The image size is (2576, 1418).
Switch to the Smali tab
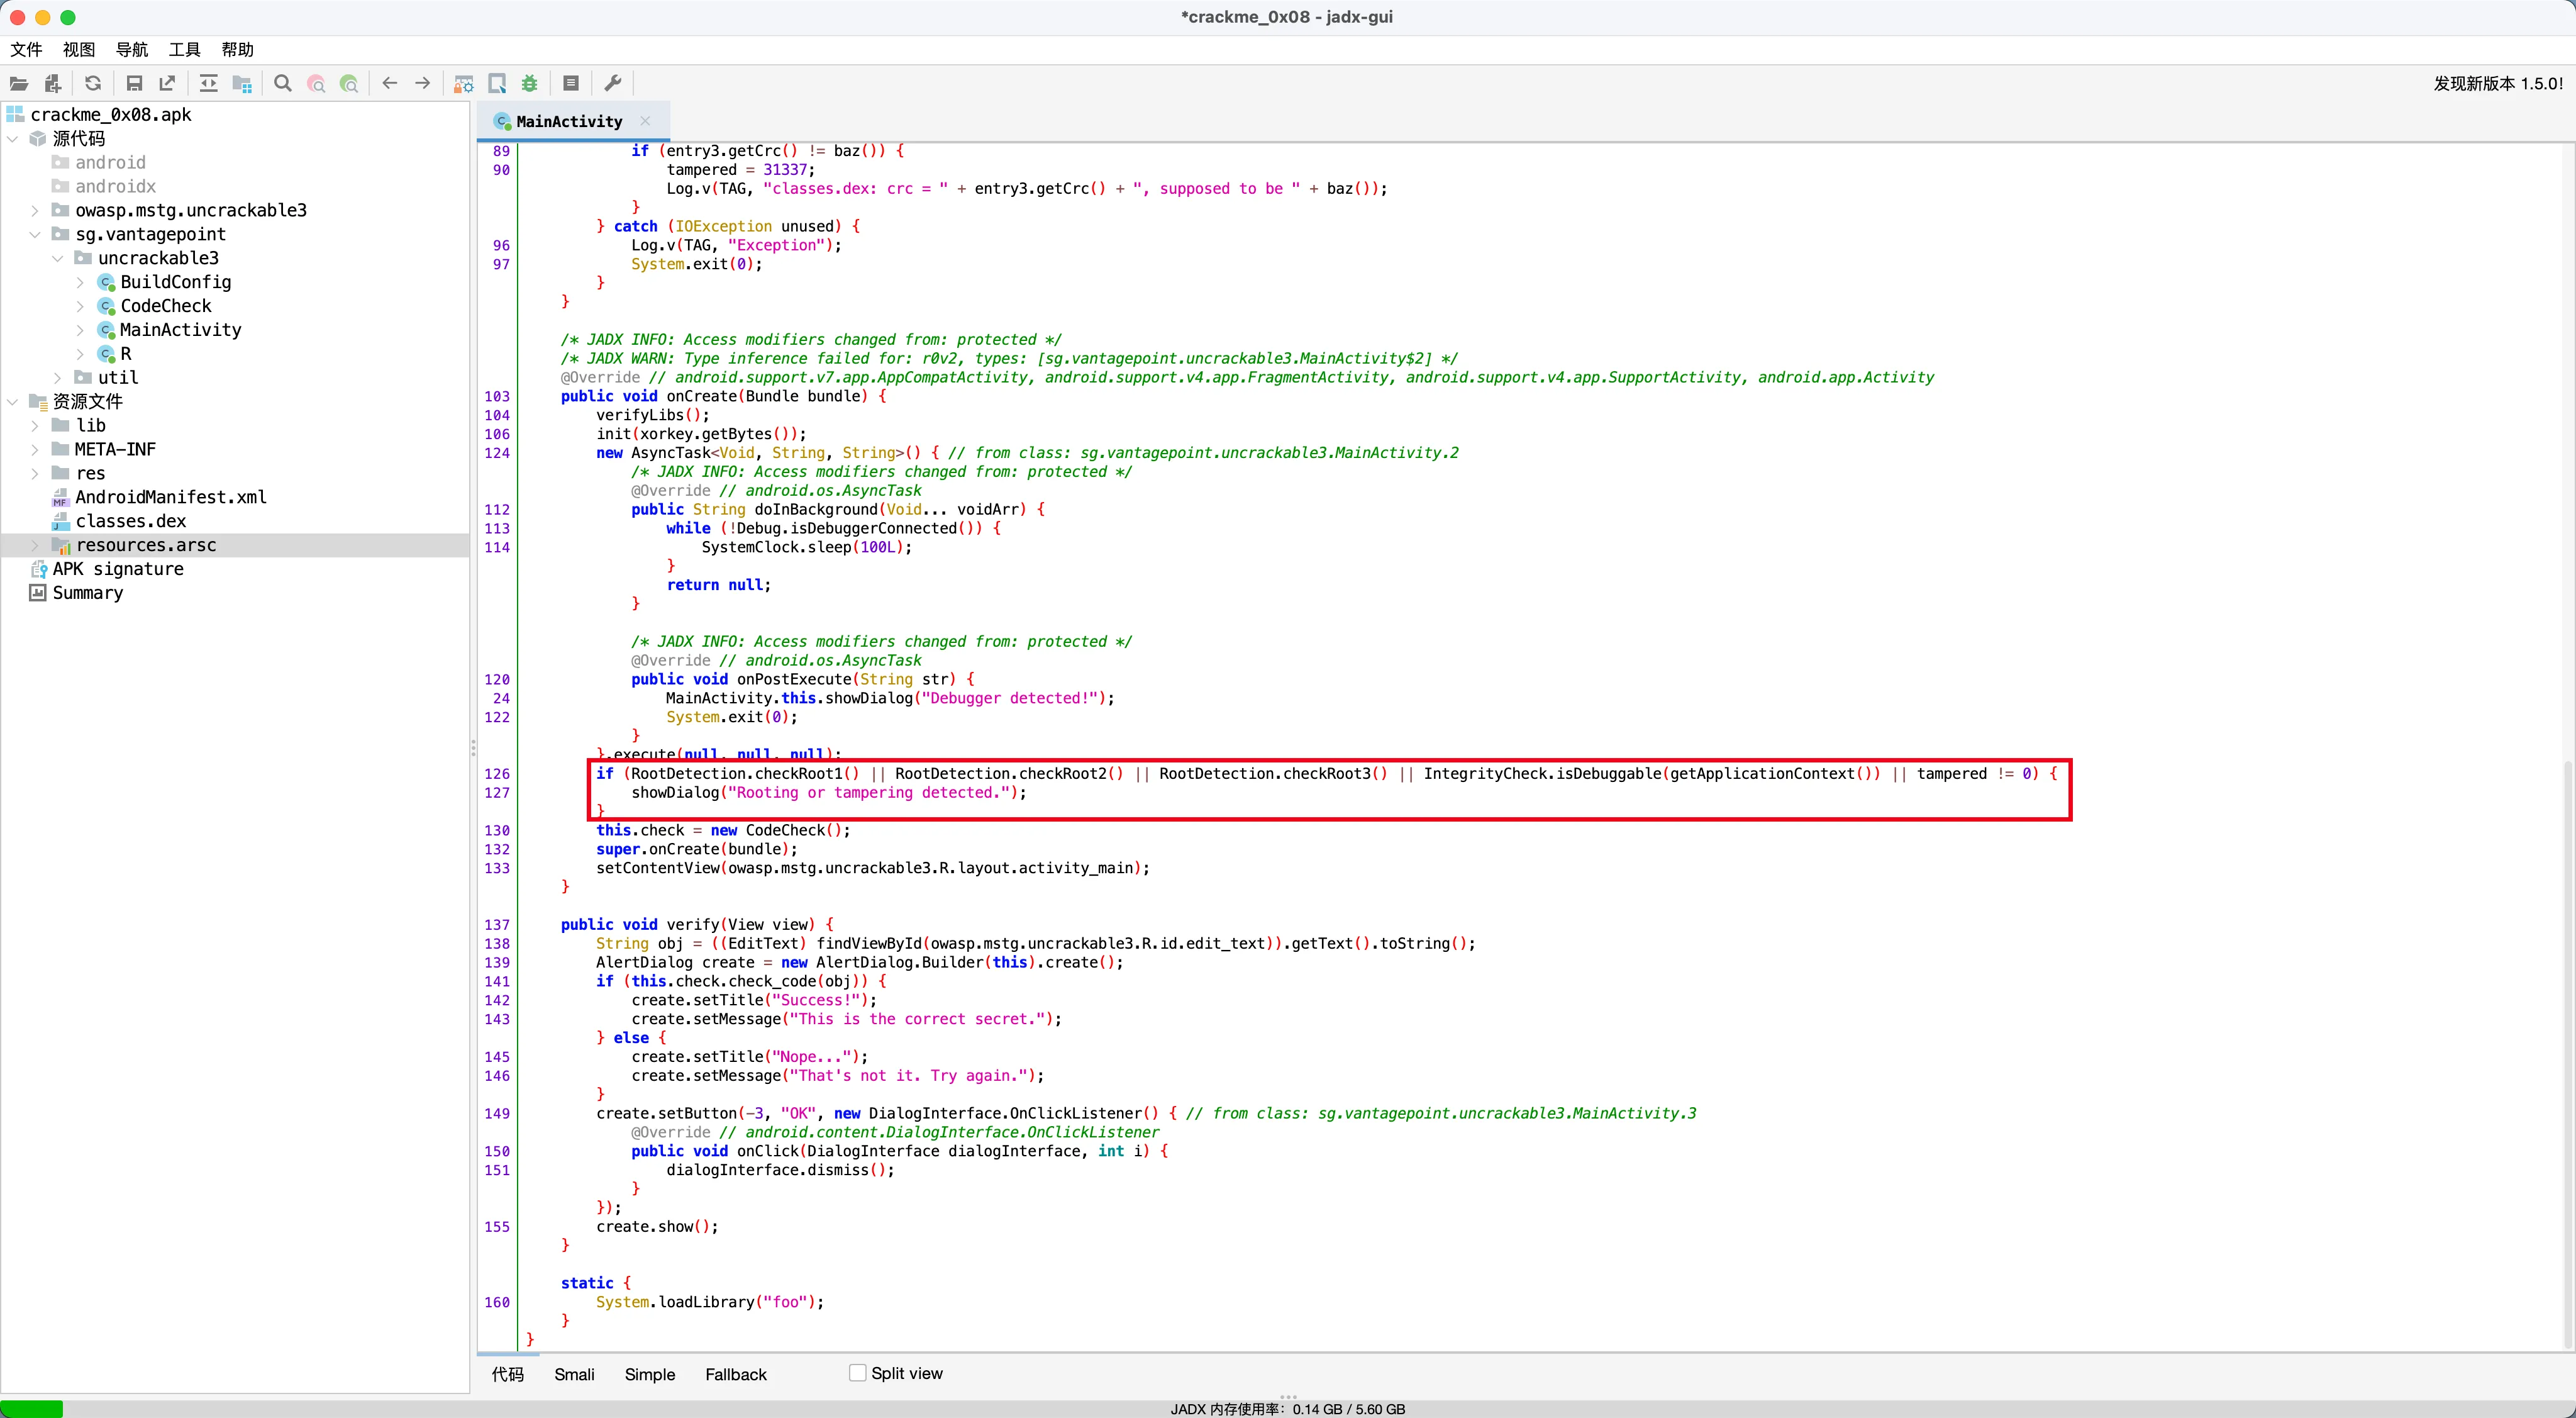[x=574, y=1374]
